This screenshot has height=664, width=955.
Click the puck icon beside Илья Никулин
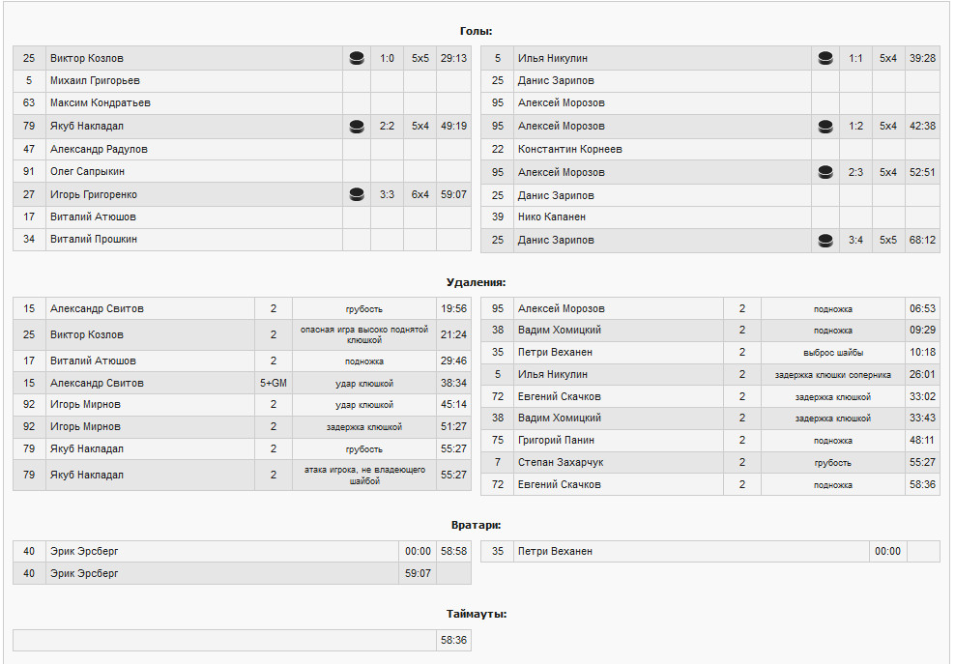(x=825, y=58)
